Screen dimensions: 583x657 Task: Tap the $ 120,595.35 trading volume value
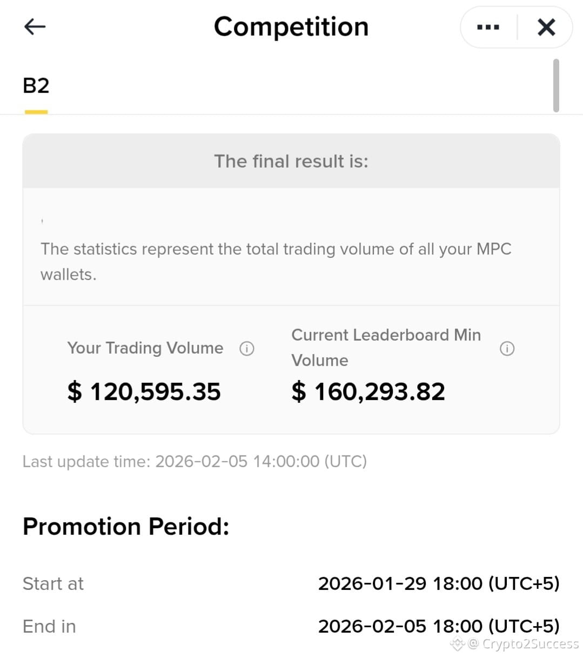tap(144, 391)
